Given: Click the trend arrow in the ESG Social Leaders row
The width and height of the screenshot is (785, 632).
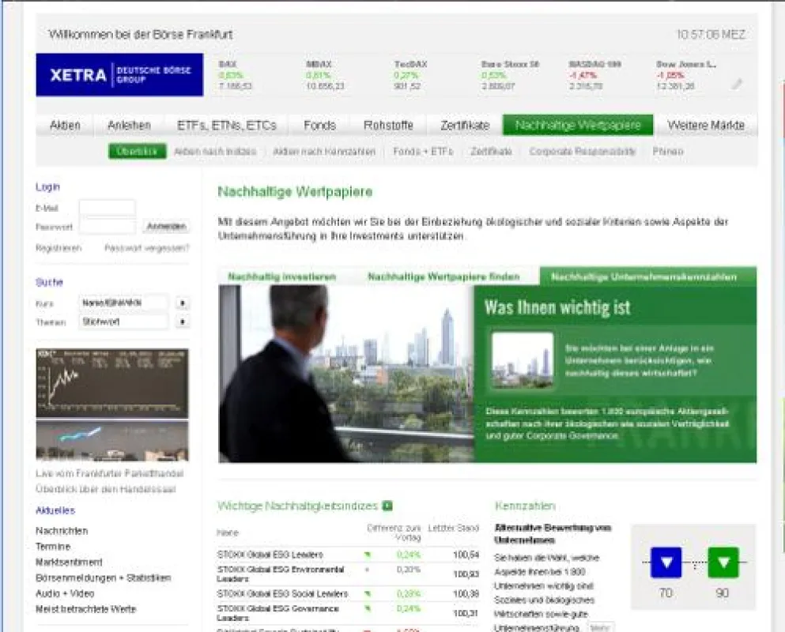Looking at the screenshot, I should click(x=368, y=593).
